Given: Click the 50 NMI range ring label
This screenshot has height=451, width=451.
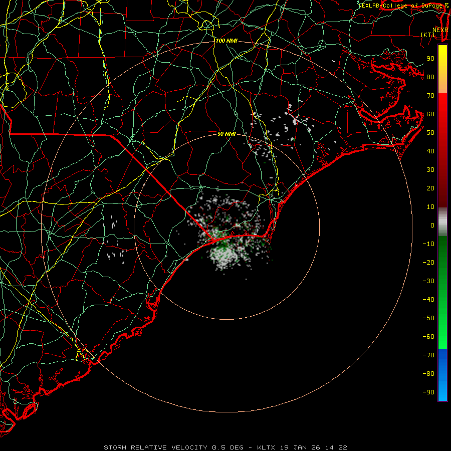Looking at the screenshot, I should click(227, 134).
